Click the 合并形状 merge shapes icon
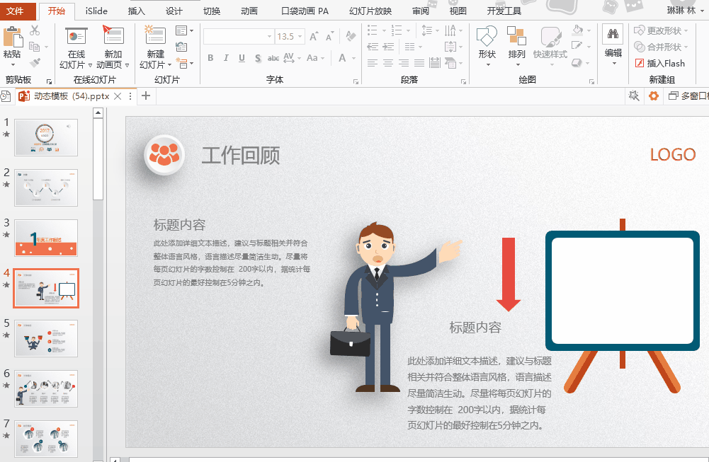Image resolution: width=709 pixels, height=462 pixels. (666, 47)
